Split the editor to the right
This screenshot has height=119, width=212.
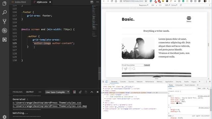pyautogui.click(x=92, y=2)
